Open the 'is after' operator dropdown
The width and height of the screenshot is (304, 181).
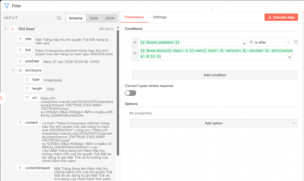[270, 42]
